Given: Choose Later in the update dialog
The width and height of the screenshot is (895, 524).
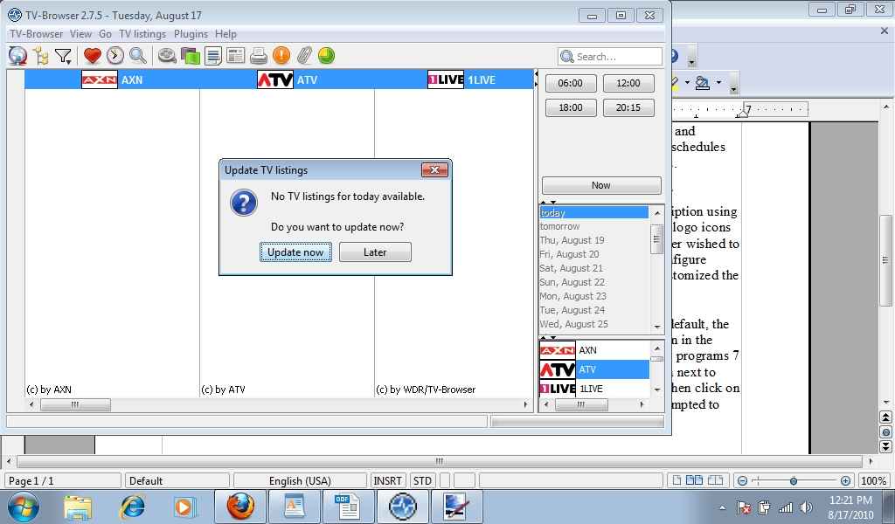Looking at the screenshot, I should 374,252.
